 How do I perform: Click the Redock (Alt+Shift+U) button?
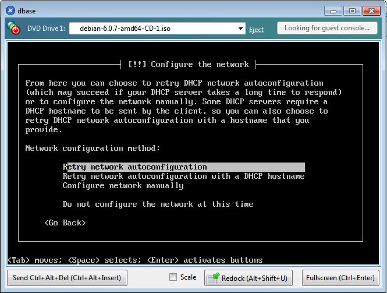[x=248, y=278]
